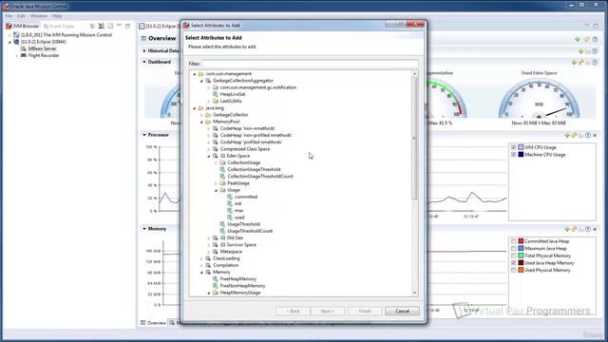Collapse the MemoryPool node
Viewport: 608px width, 342px height.
(x=201, y=122)
